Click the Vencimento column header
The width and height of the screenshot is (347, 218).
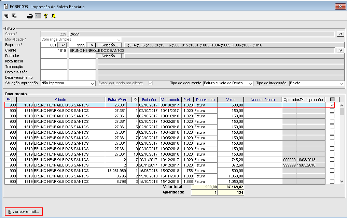pyautogui.click(x=171, y=100)
